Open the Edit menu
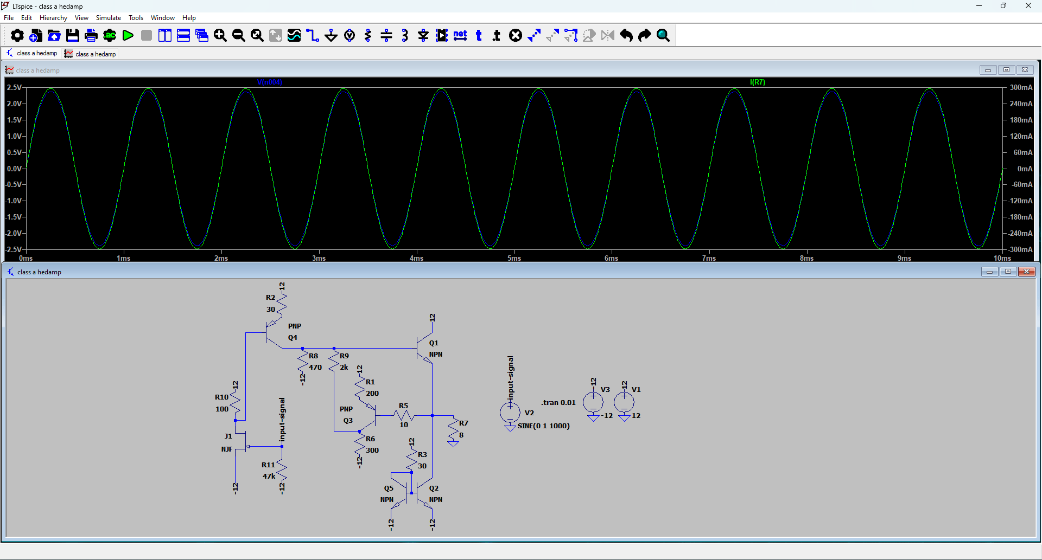Screen dimensions: 1042x560 (x=27, y=18)
